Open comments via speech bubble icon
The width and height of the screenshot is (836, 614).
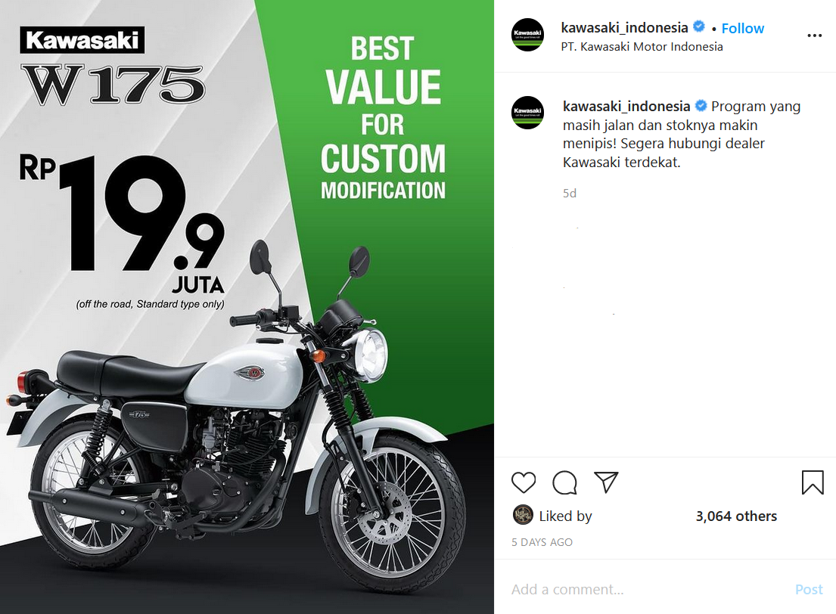tap(564, 482)
